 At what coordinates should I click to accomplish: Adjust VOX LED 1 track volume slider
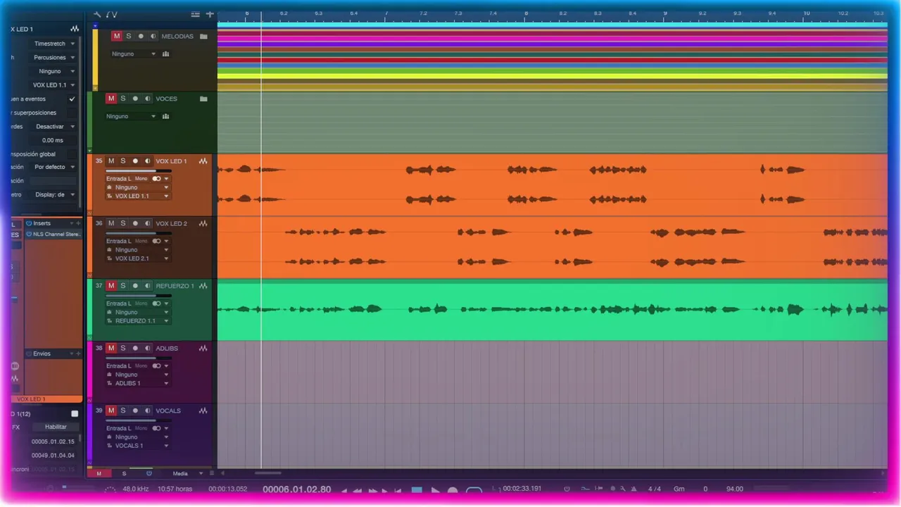coord(139,171)
